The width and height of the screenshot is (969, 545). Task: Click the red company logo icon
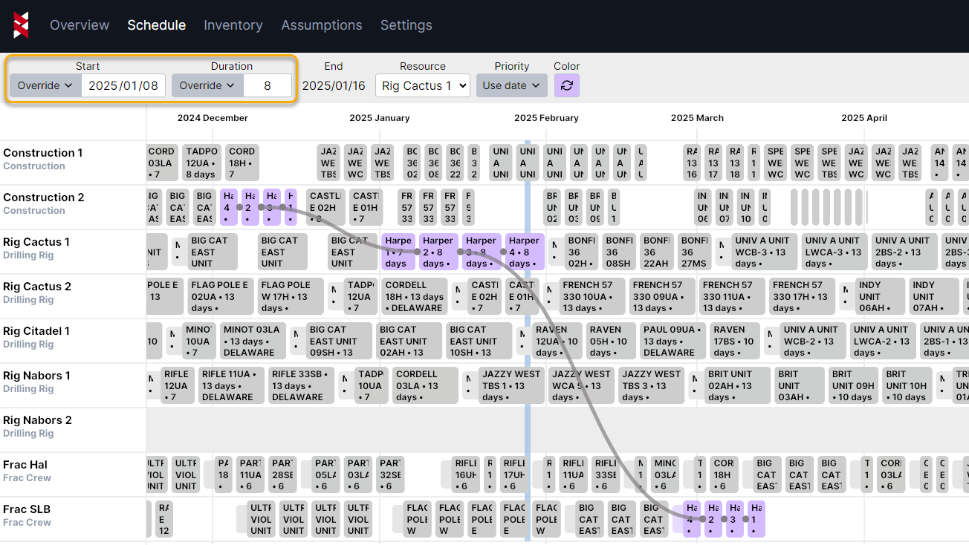pos(22,25)
